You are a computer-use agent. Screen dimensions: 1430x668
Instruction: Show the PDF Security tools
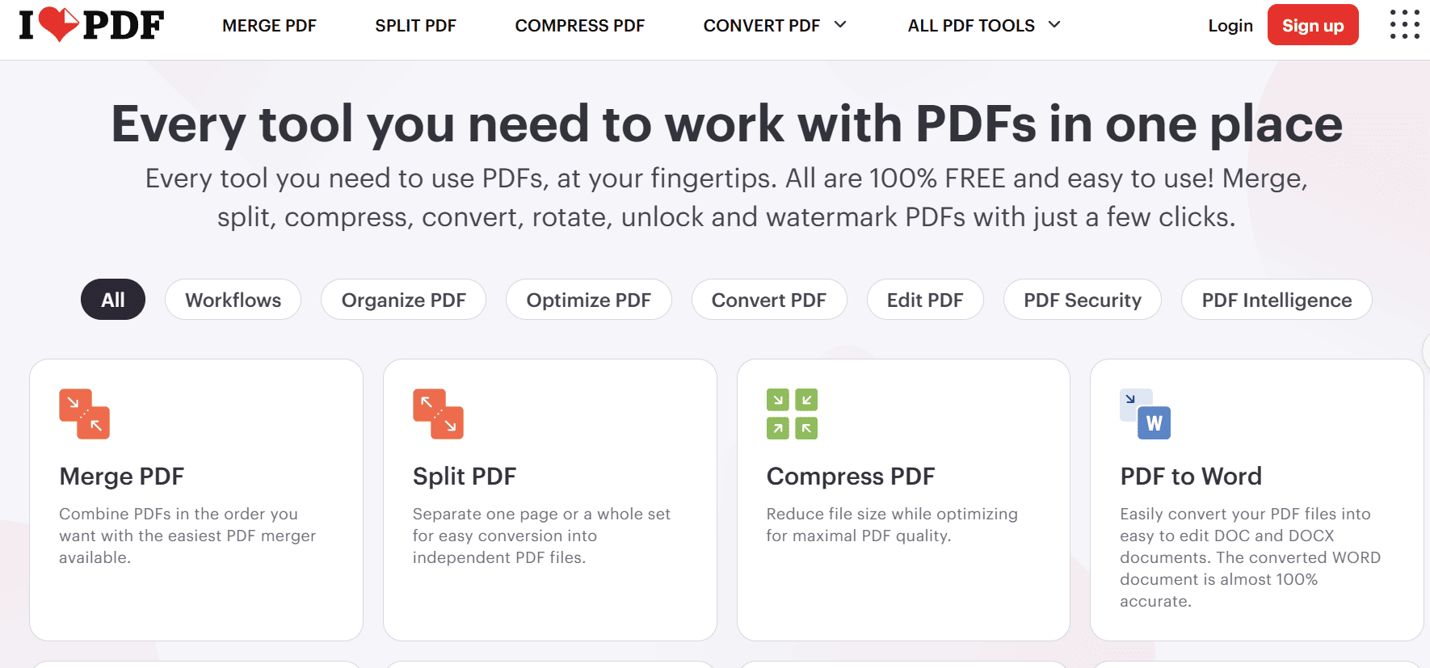pyautogui.click(x=1083, y=300)
